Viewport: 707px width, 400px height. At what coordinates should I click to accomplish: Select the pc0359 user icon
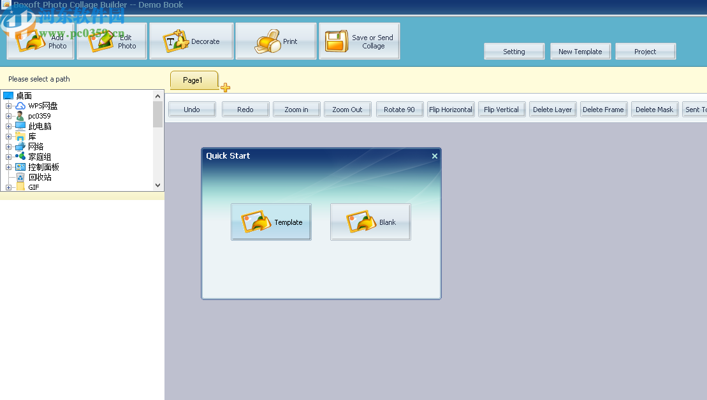click(x=20, y=116)
